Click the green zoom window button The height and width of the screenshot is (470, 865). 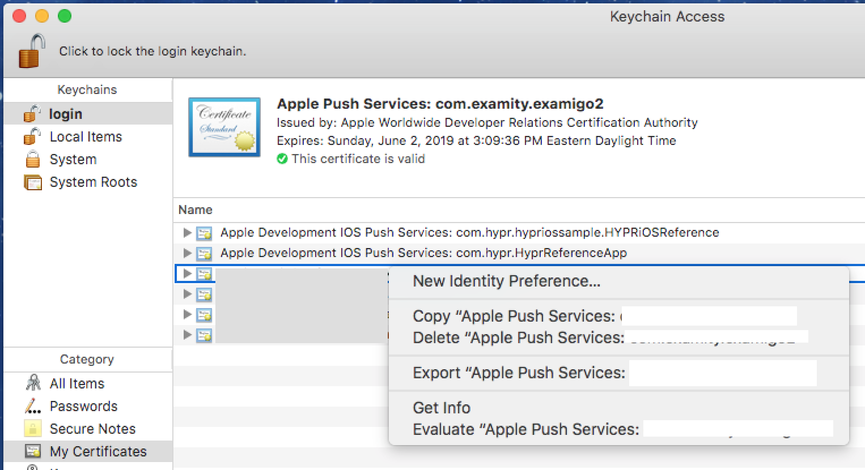[65, 16]
